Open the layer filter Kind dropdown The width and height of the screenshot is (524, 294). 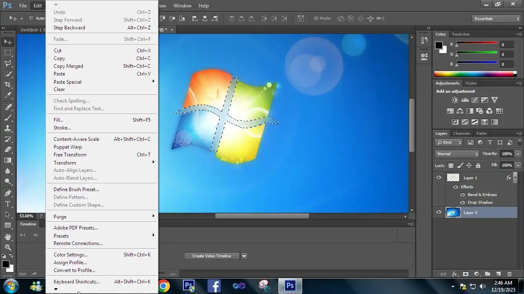coord(449,143)
